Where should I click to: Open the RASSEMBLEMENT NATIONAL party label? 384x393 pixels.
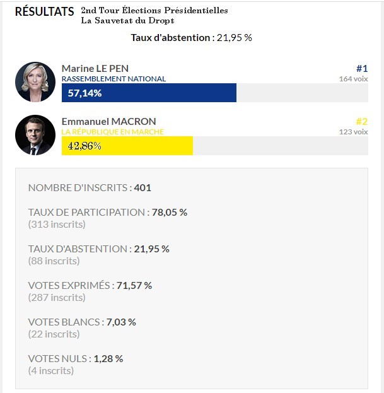[x=113, y=79]
